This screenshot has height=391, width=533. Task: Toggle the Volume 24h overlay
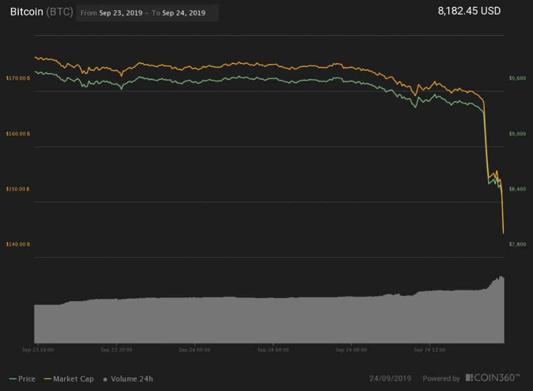pyautogui.click(x=130, y=379)
